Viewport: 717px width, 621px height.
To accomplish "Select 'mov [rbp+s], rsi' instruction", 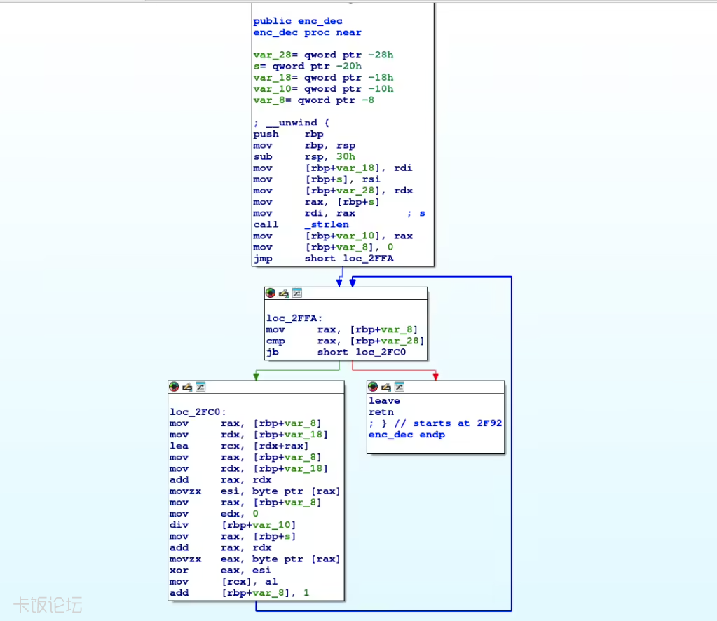I will point(317,179).
